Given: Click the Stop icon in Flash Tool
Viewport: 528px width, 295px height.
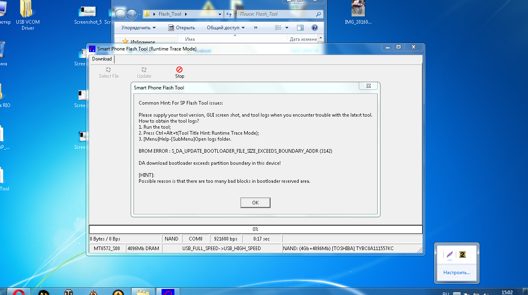Looking at the screenshot, I should click(179, 70).
